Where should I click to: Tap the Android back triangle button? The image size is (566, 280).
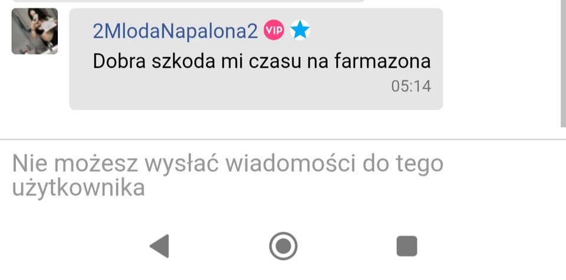[x=160, y=246]
